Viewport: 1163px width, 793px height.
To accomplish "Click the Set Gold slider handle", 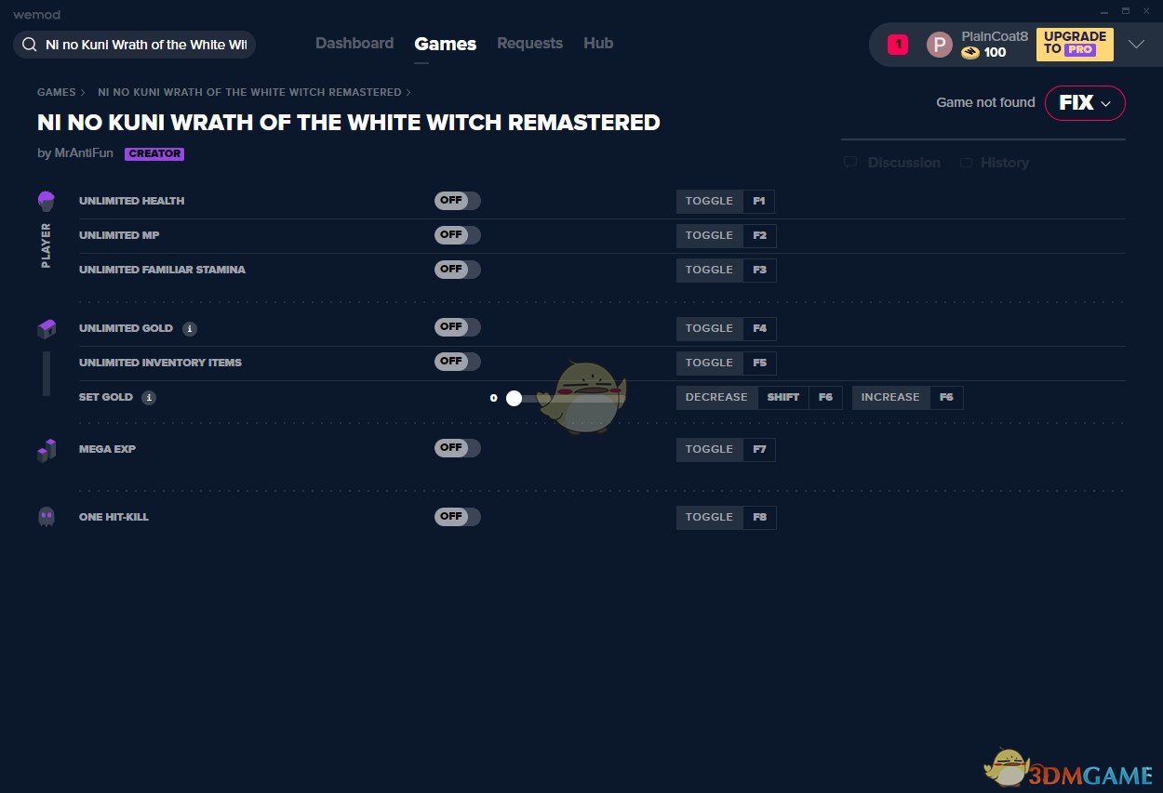I will click(x=514, y=398).
